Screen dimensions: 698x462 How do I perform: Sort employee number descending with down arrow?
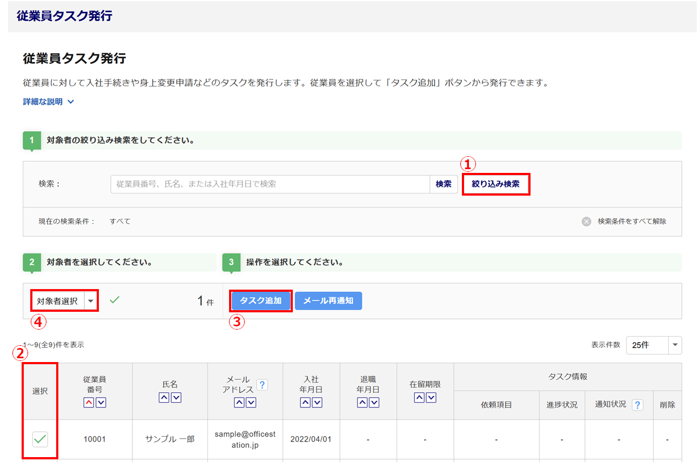click(x=100, y=403)
